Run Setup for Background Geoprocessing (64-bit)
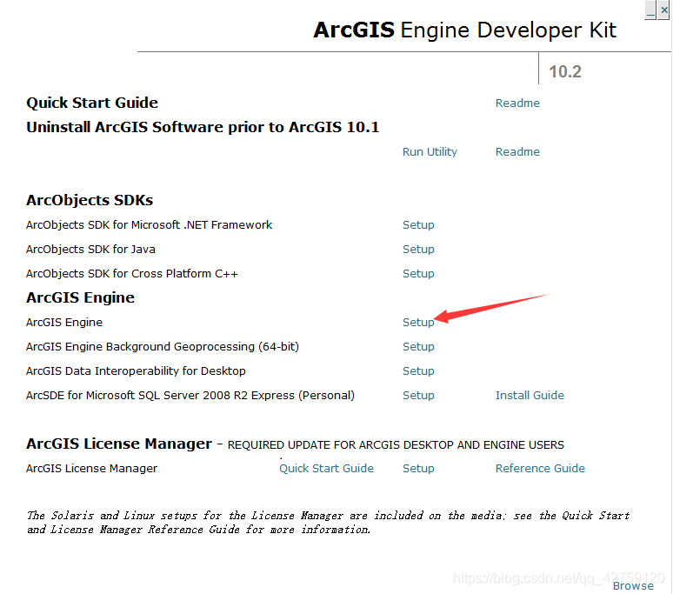Image resolution: width=673 pixels, height=594 pixels. click(418, 347)
